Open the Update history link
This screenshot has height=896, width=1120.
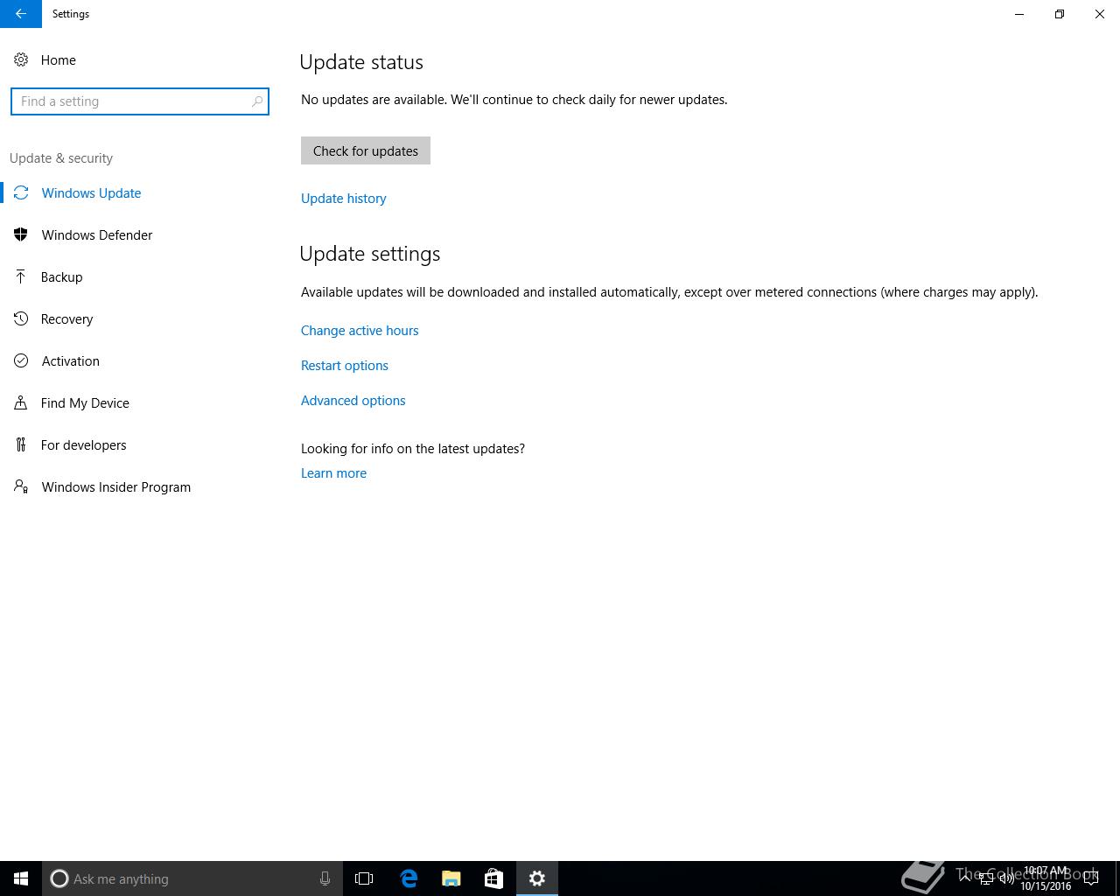[x=344, y=199]
